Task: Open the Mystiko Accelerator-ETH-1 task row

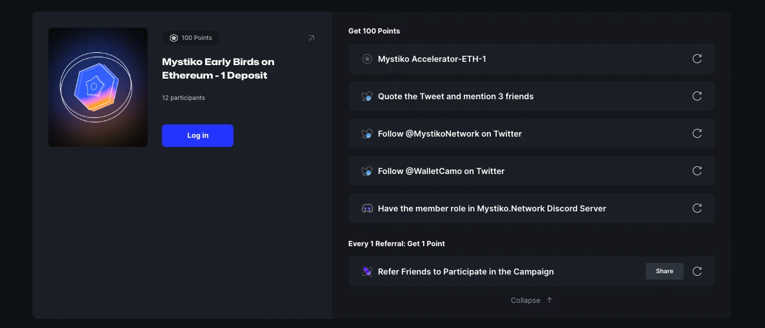Action: tap(432, 59)
